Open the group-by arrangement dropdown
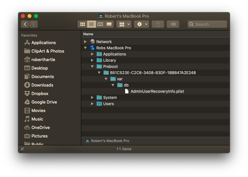Screen dimensions: 248x177 (124, 24)
